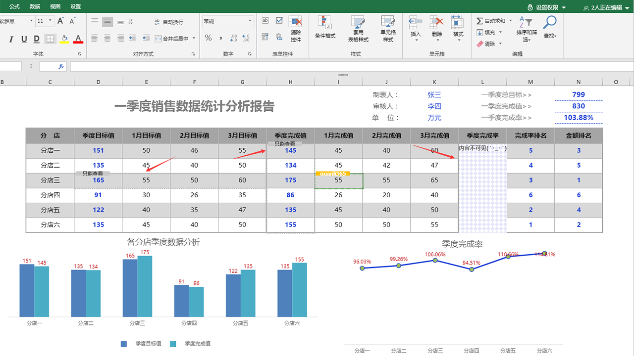Click the cell borders icon
This screenshot has width=634, height=356.
[50, 39]
